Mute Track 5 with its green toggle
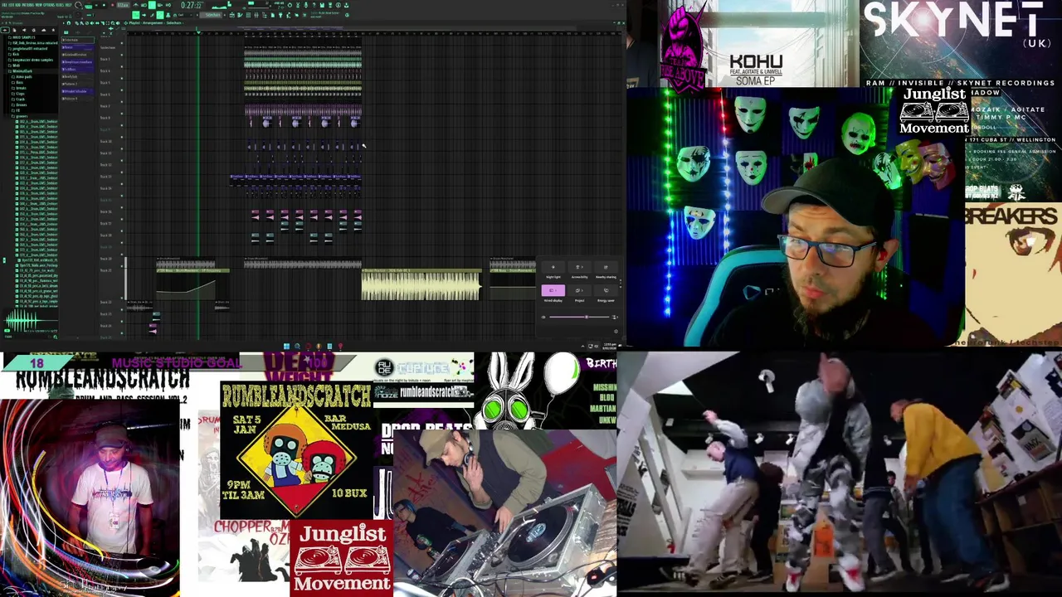Viewport: 1062px width, 597px height. pyautogui.click(x=122, y=90)
